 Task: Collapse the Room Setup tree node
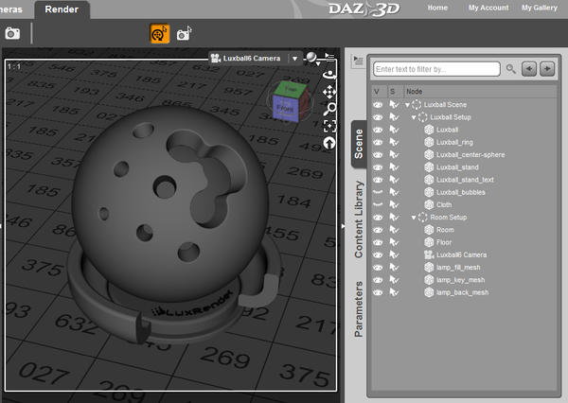pyautogui.click(x=414, y=218)
